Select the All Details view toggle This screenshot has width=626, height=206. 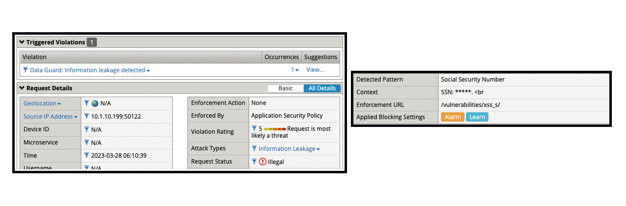(322, 88)
